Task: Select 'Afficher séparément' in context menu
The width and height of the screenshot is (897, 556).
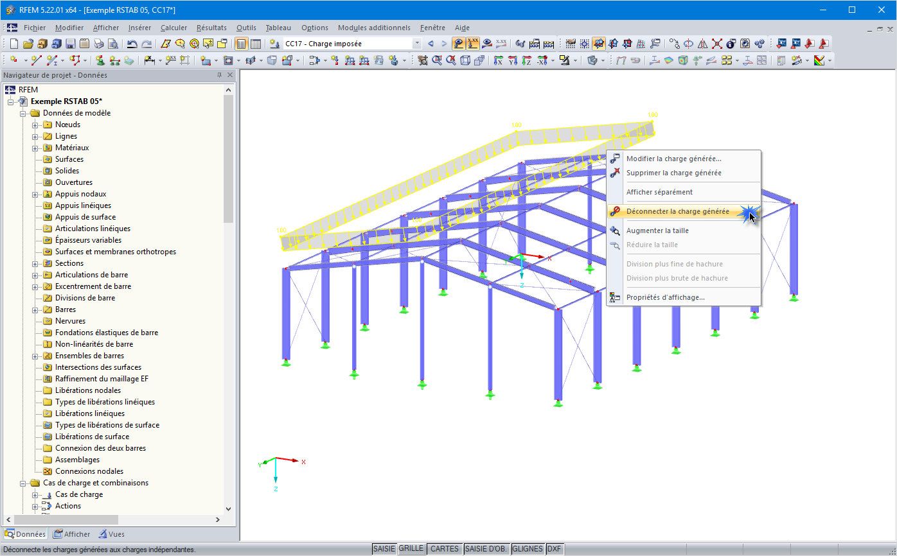Action: tap(684, 192)
